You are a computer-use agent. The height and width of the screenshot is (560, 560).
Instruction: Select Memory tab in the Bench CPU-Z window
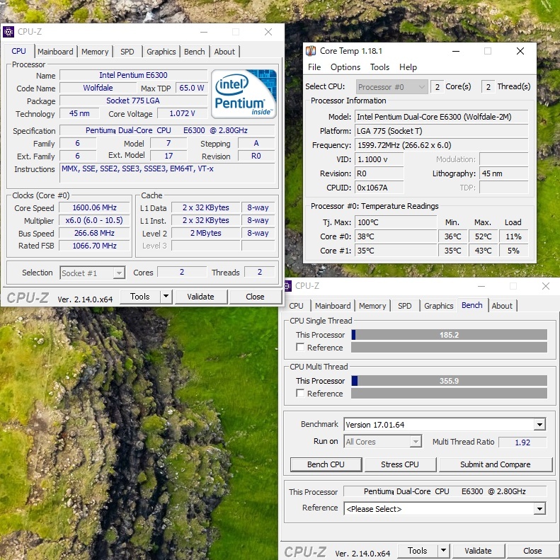click(x=372, y=306)
